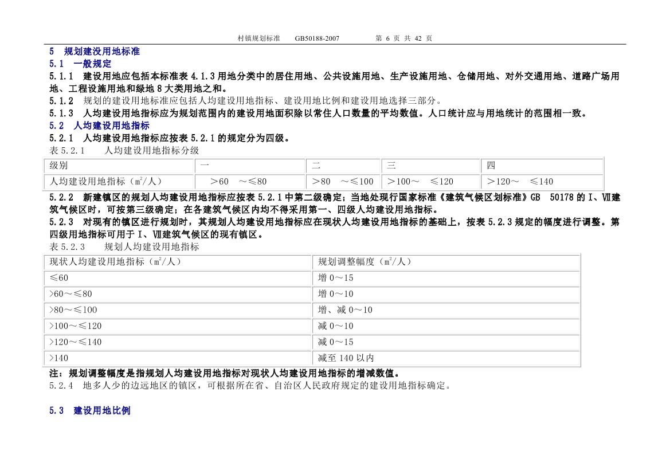Click the cell >60 ～≤80 in table 5.2.1

point(250,182)
